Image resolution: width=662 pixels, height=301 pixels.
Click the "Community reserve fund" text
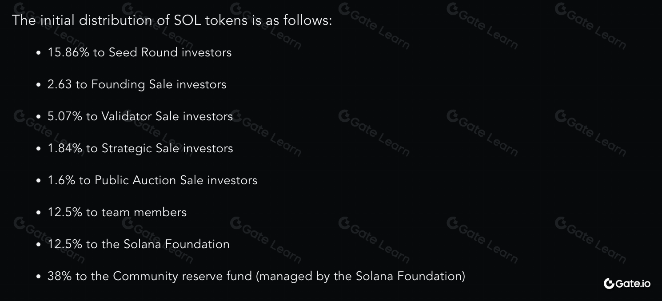(x=182, y=276)
